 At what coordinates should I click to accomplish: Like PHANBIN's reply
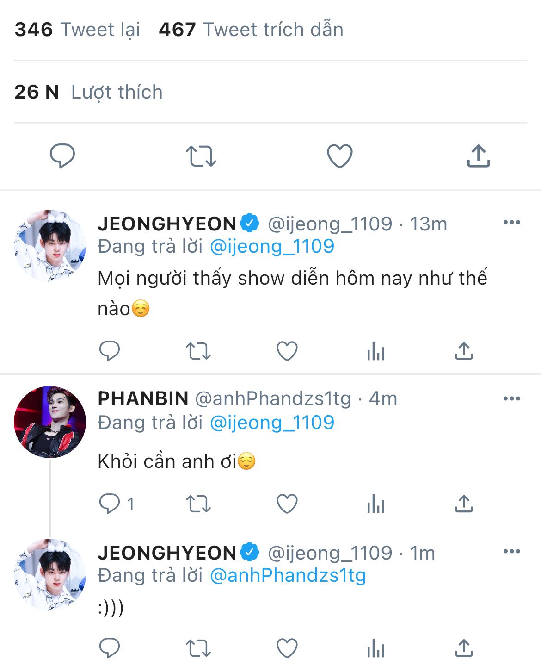287,504
